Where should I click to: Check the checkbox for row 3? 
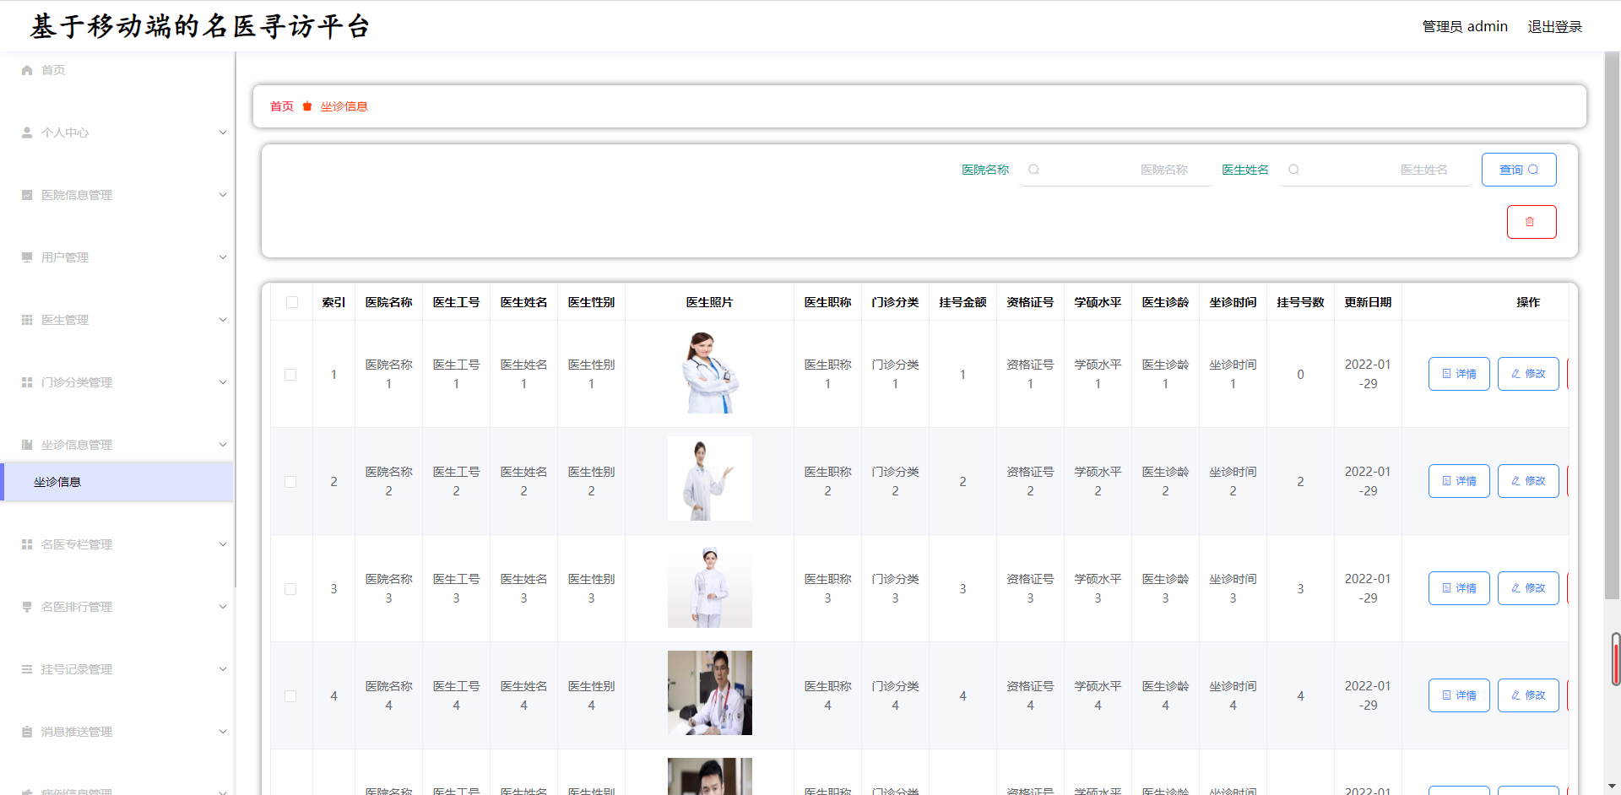click(290, 589)
